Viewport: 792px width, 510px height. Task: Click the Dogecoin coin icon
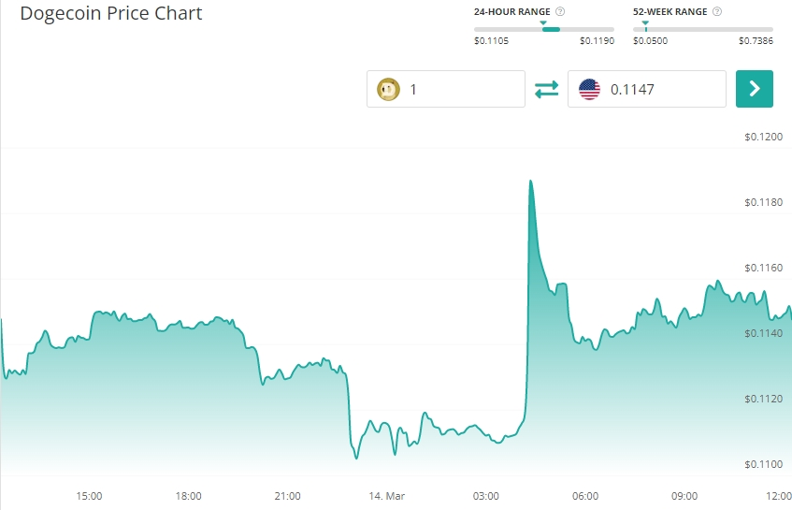(388, 89)
